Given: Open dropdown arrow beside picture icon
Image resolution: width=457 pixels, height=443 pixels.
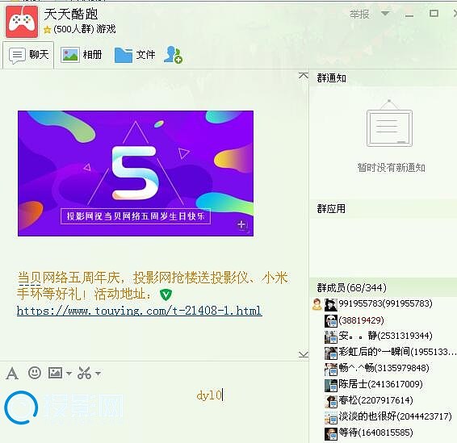Looking at the screenshot, I should coord(69,373).
